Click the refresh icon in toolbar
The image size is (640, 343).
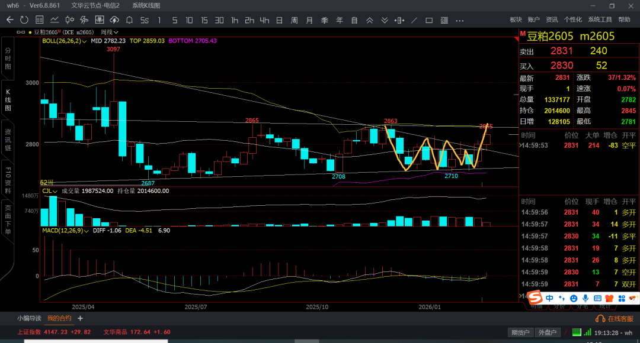point(24,20)
